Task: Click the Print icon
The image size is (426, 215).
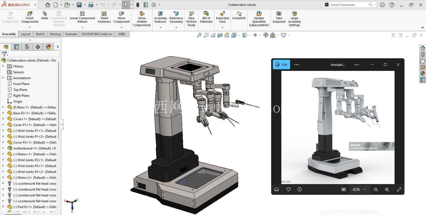Action: pyautogui.click(x=91, y=5)
